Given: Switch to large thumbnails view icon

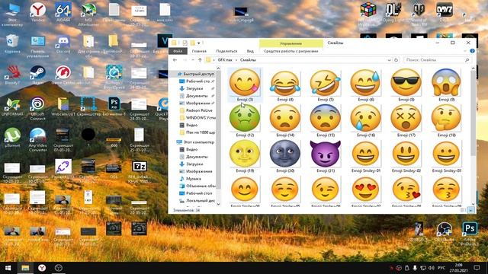Looking at the screenshot, I should pos(471,210).
